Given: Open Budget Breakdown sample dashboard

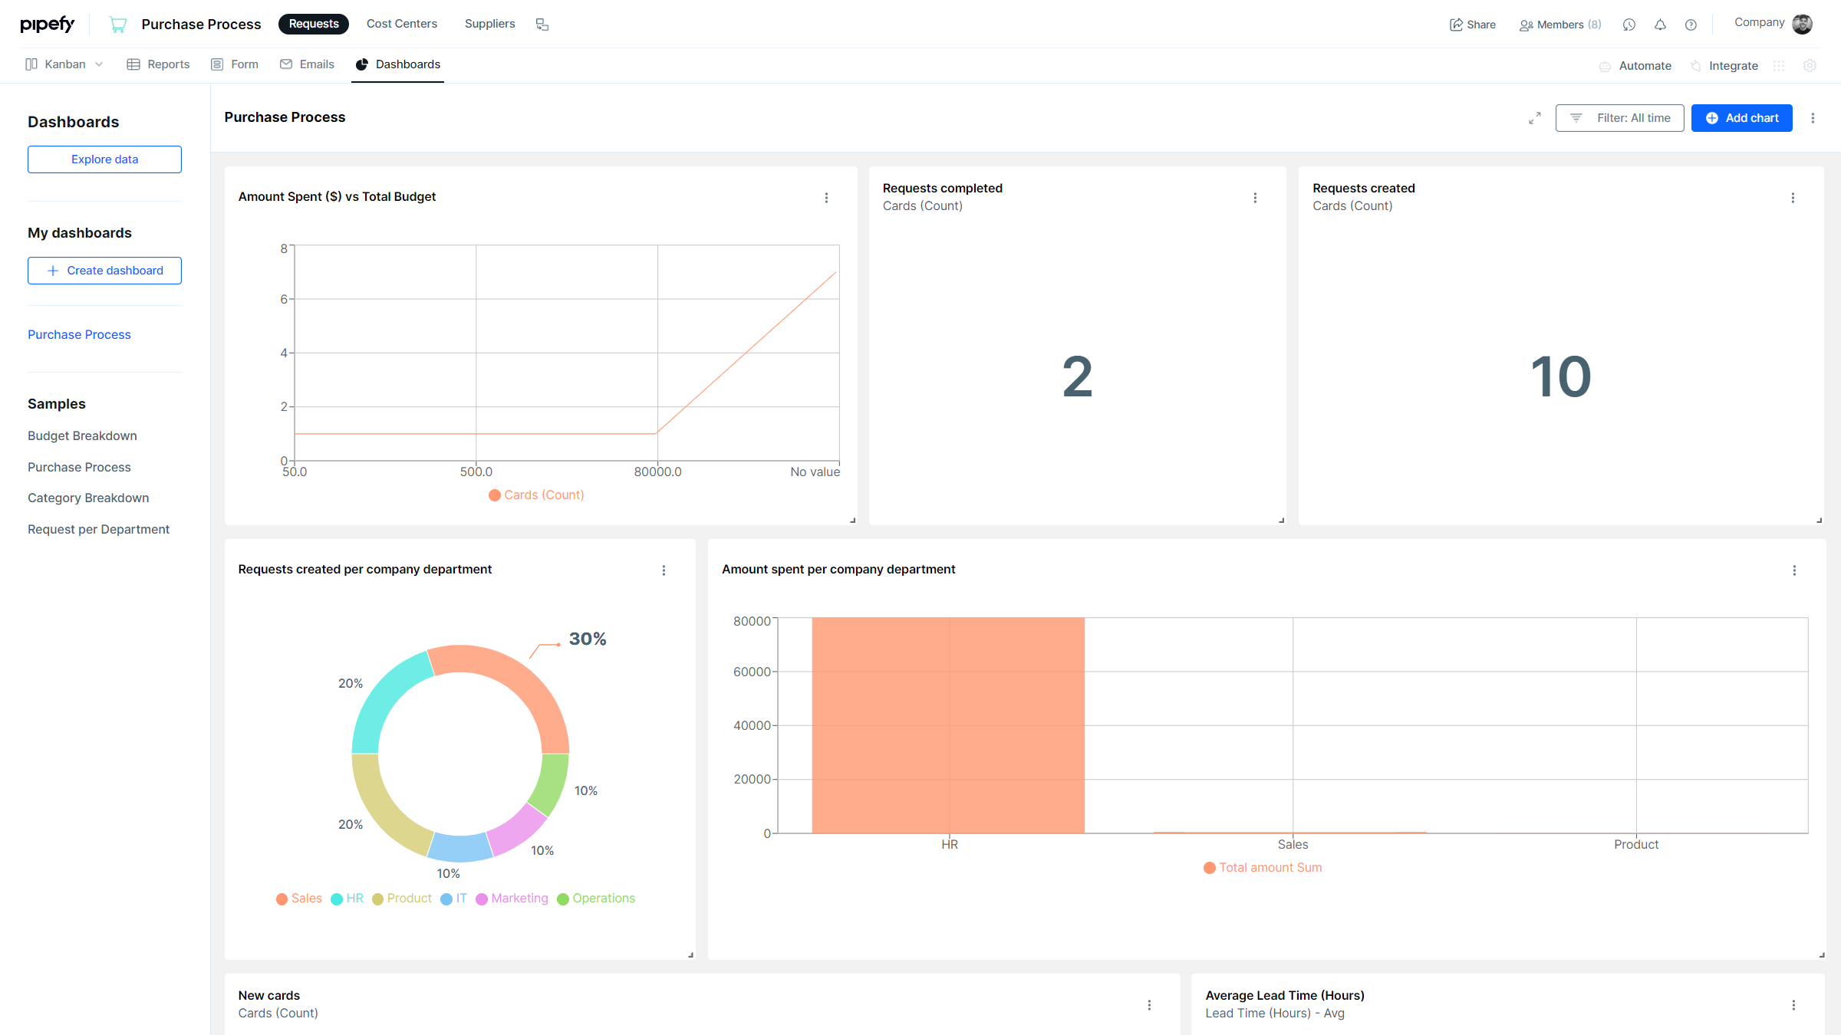Looking at the screenshot, I should [x=82, y=435].
